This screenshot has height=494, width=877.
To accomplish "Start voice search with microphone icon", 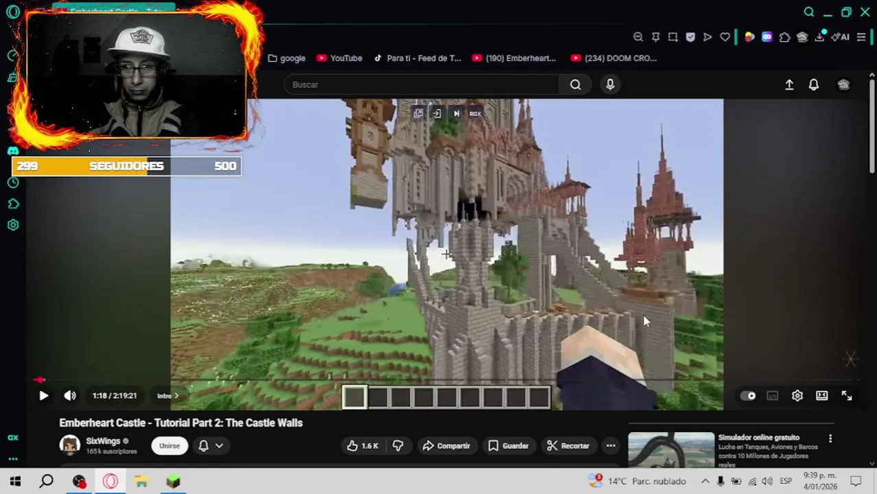I will pyautogui.click(x=610, y=84).
